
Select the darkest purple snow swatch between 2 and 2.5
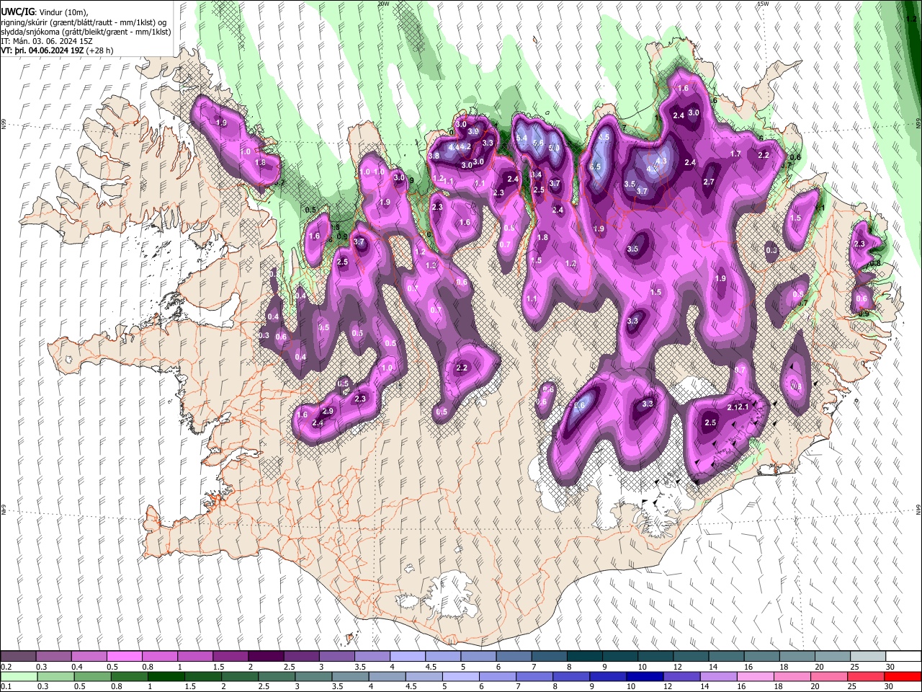click(x=265, y=657)
